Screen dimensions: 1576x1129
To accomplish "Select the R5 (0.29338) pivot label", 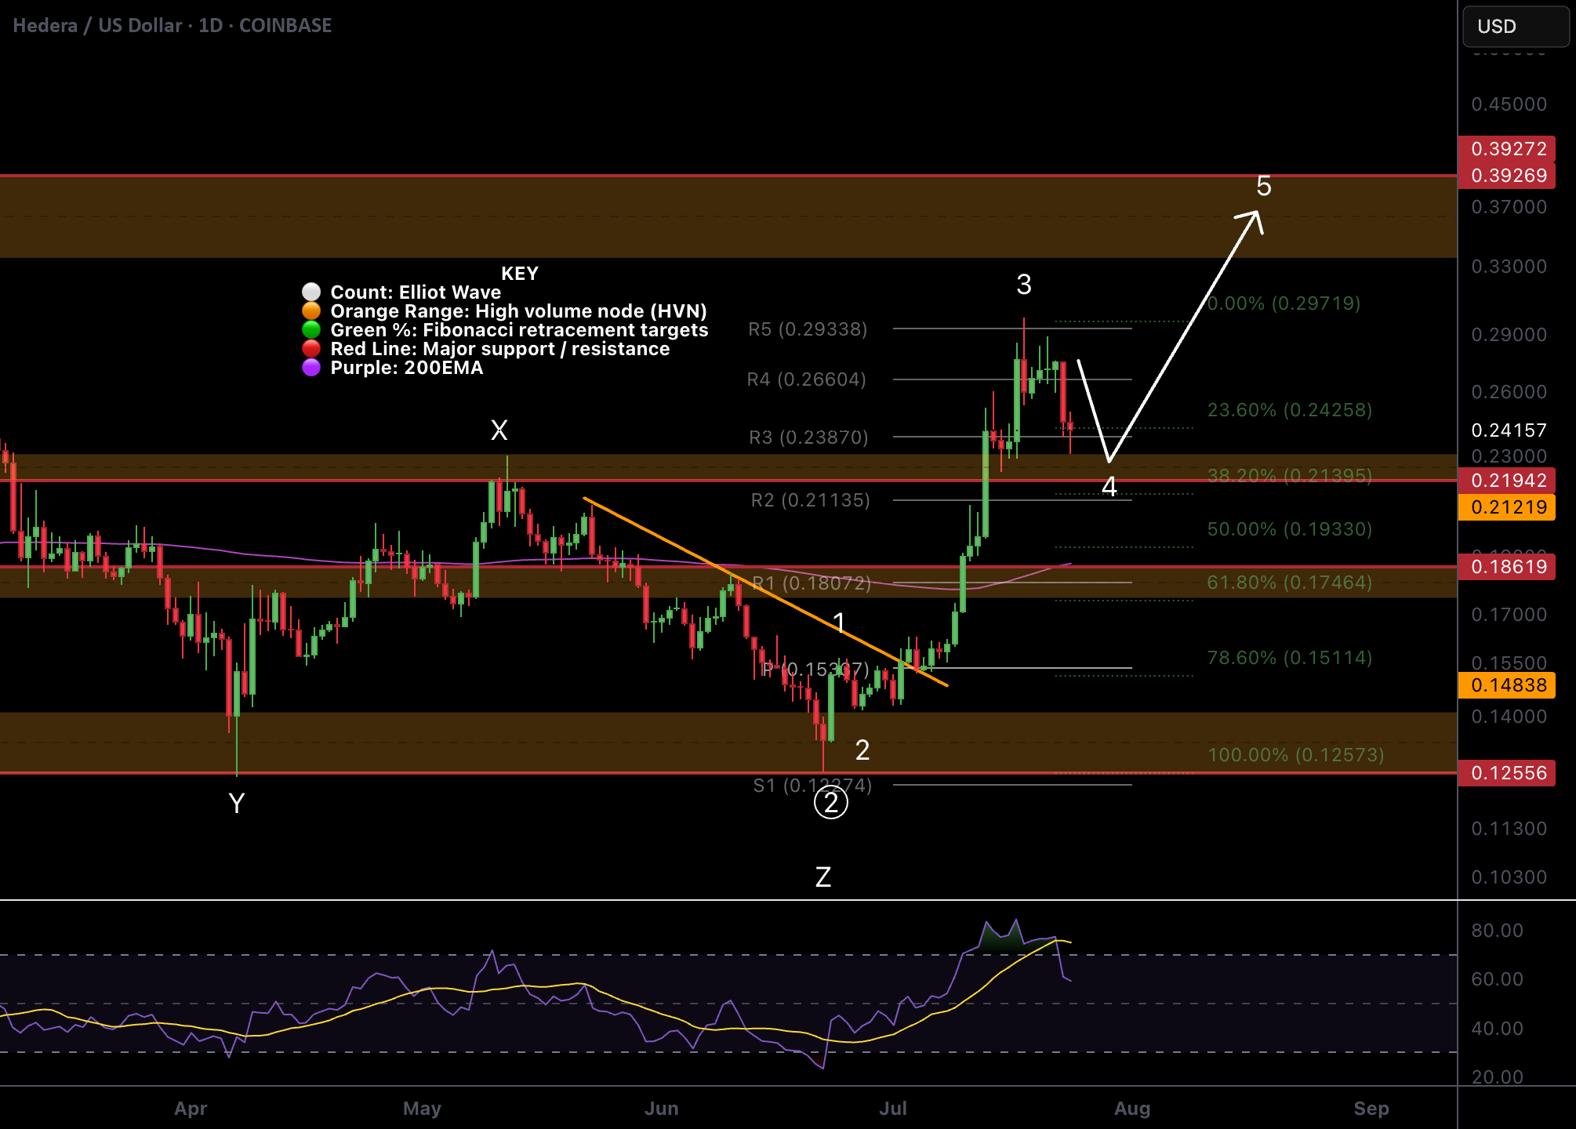I will [x=808, y=329].
